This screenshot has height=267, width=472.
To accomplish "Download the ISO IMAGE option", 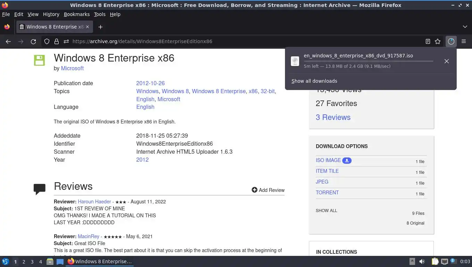I will [x=328, y=160].
